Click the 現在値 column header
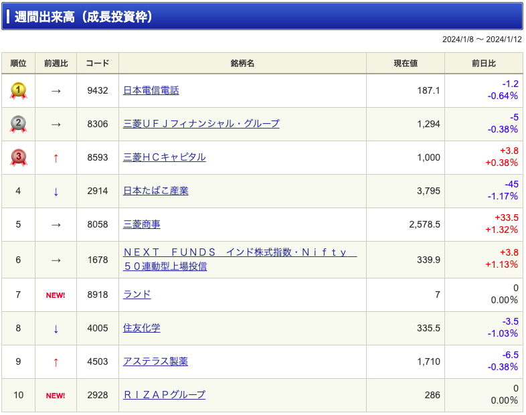 (406, 63)
